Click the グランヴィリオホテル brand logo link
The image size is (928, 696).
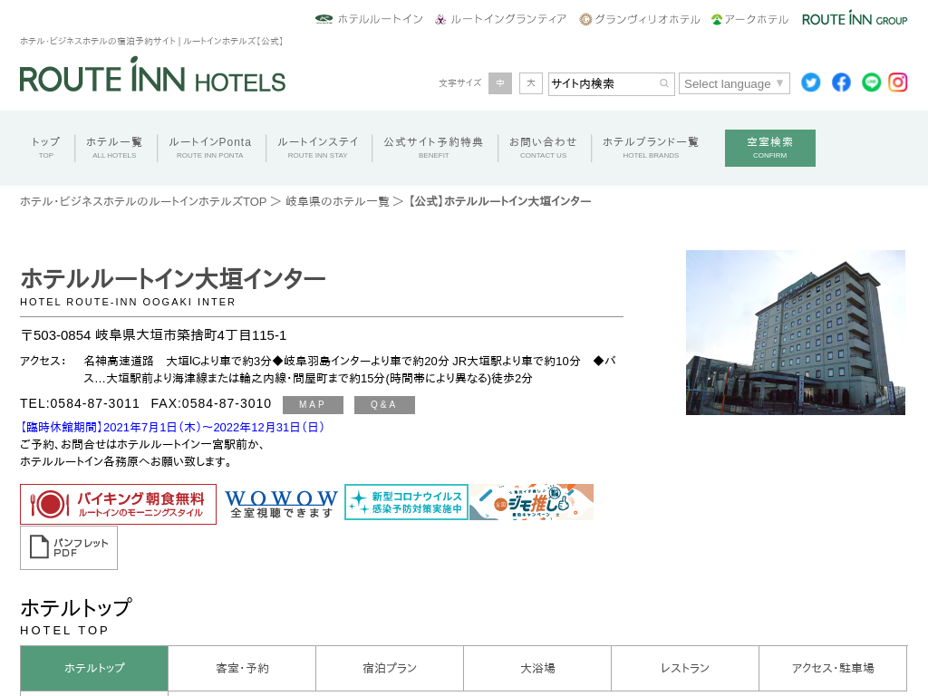(x=639, y=19)
